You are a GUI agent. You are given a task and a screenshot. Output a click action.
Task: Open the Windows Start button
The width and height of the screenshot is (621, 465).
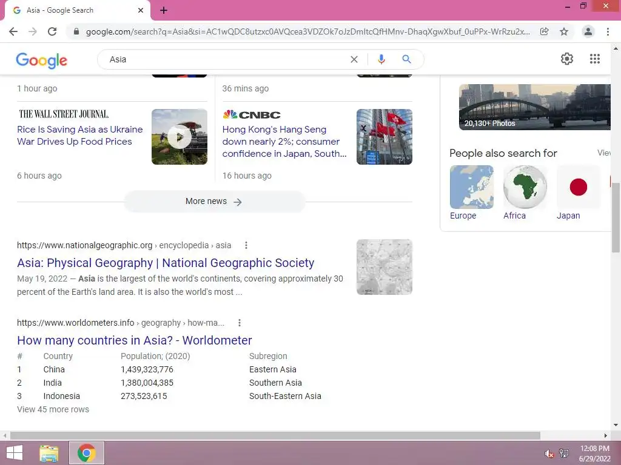coord(15,453)
